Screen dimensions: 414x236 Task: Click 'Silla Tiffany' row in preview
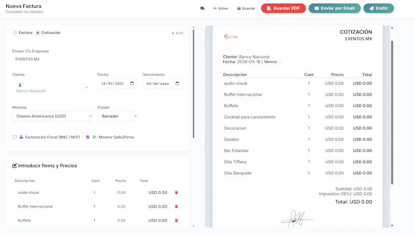298,162
